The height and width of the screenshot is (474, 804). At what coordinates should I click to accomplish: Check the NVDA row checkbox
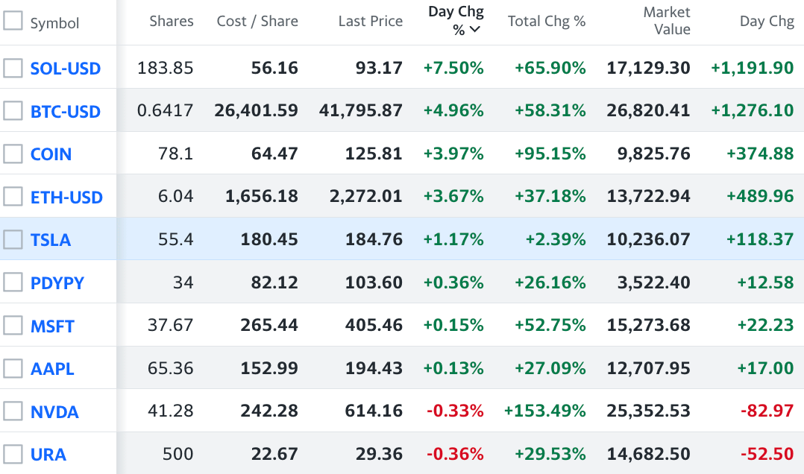13,411
